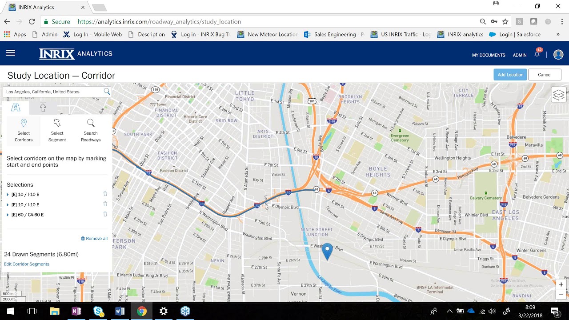
Task: Show more bookmarks chevron
Action: click(x=558, y=34)
